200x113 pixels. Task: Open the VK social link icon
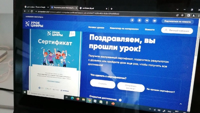coord(147,21)
